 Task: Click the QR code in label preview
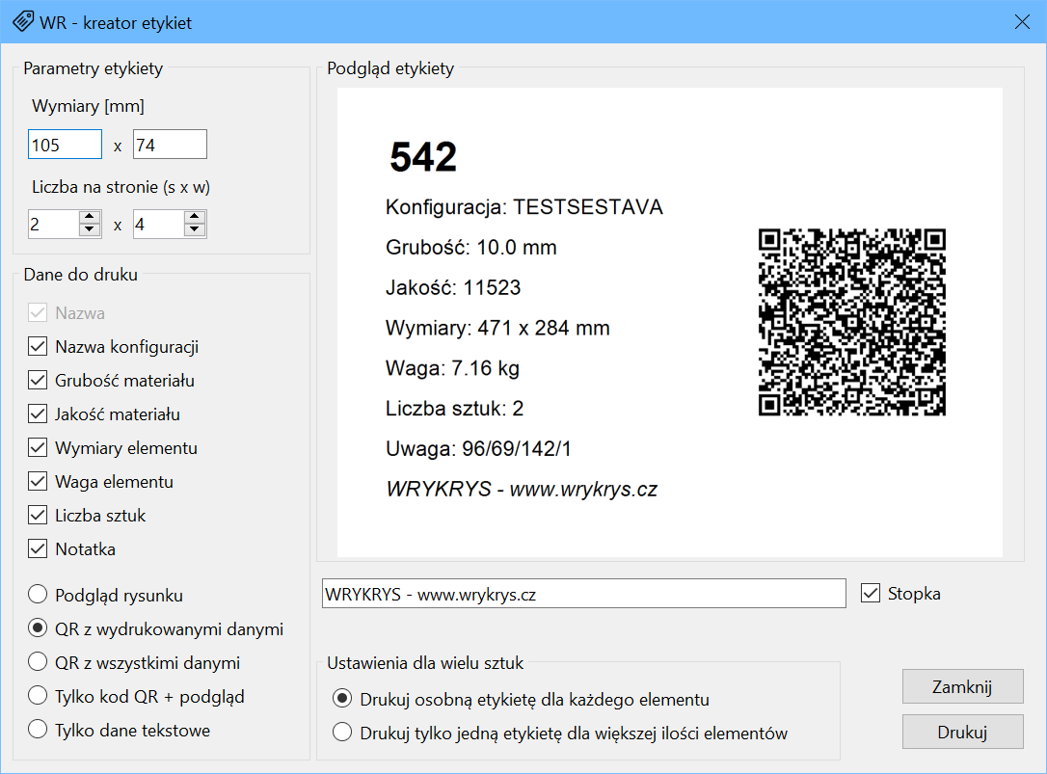(x=851, y=322)
